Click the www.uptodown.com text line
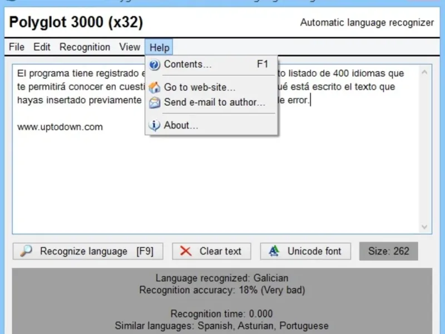This screenshot has height=334, width=445. (60, 127)
